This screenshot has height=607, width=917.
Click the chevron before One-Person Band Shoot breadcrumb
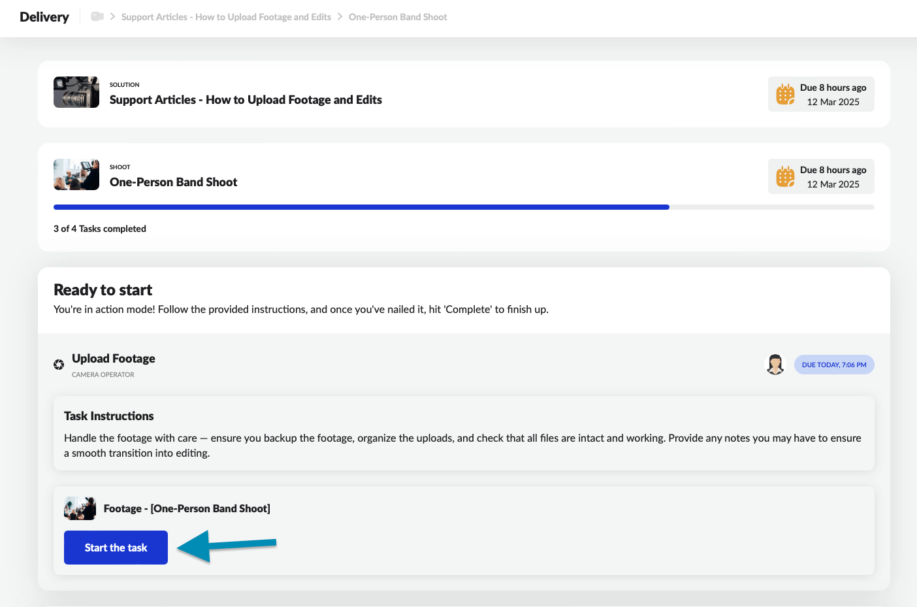[340, 16]
